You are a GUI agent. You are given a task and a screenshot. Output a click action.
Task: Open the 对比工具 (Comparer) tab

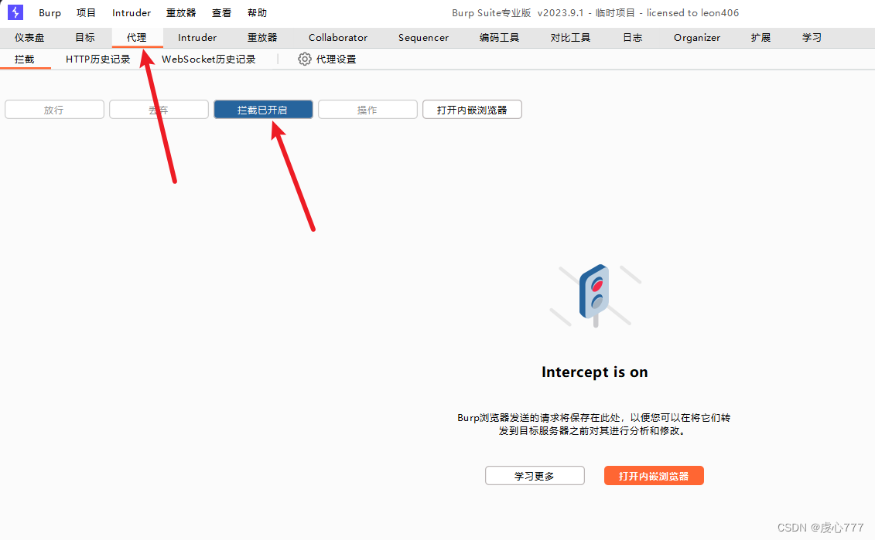(569, 37)
